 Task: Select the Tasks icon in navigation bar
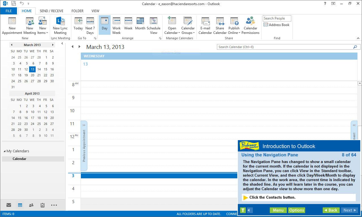(x=42, y=205)
